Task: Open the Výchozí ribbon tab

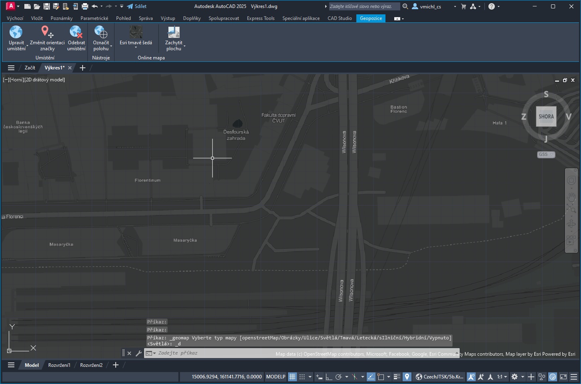Action: (x=15, y=18)
